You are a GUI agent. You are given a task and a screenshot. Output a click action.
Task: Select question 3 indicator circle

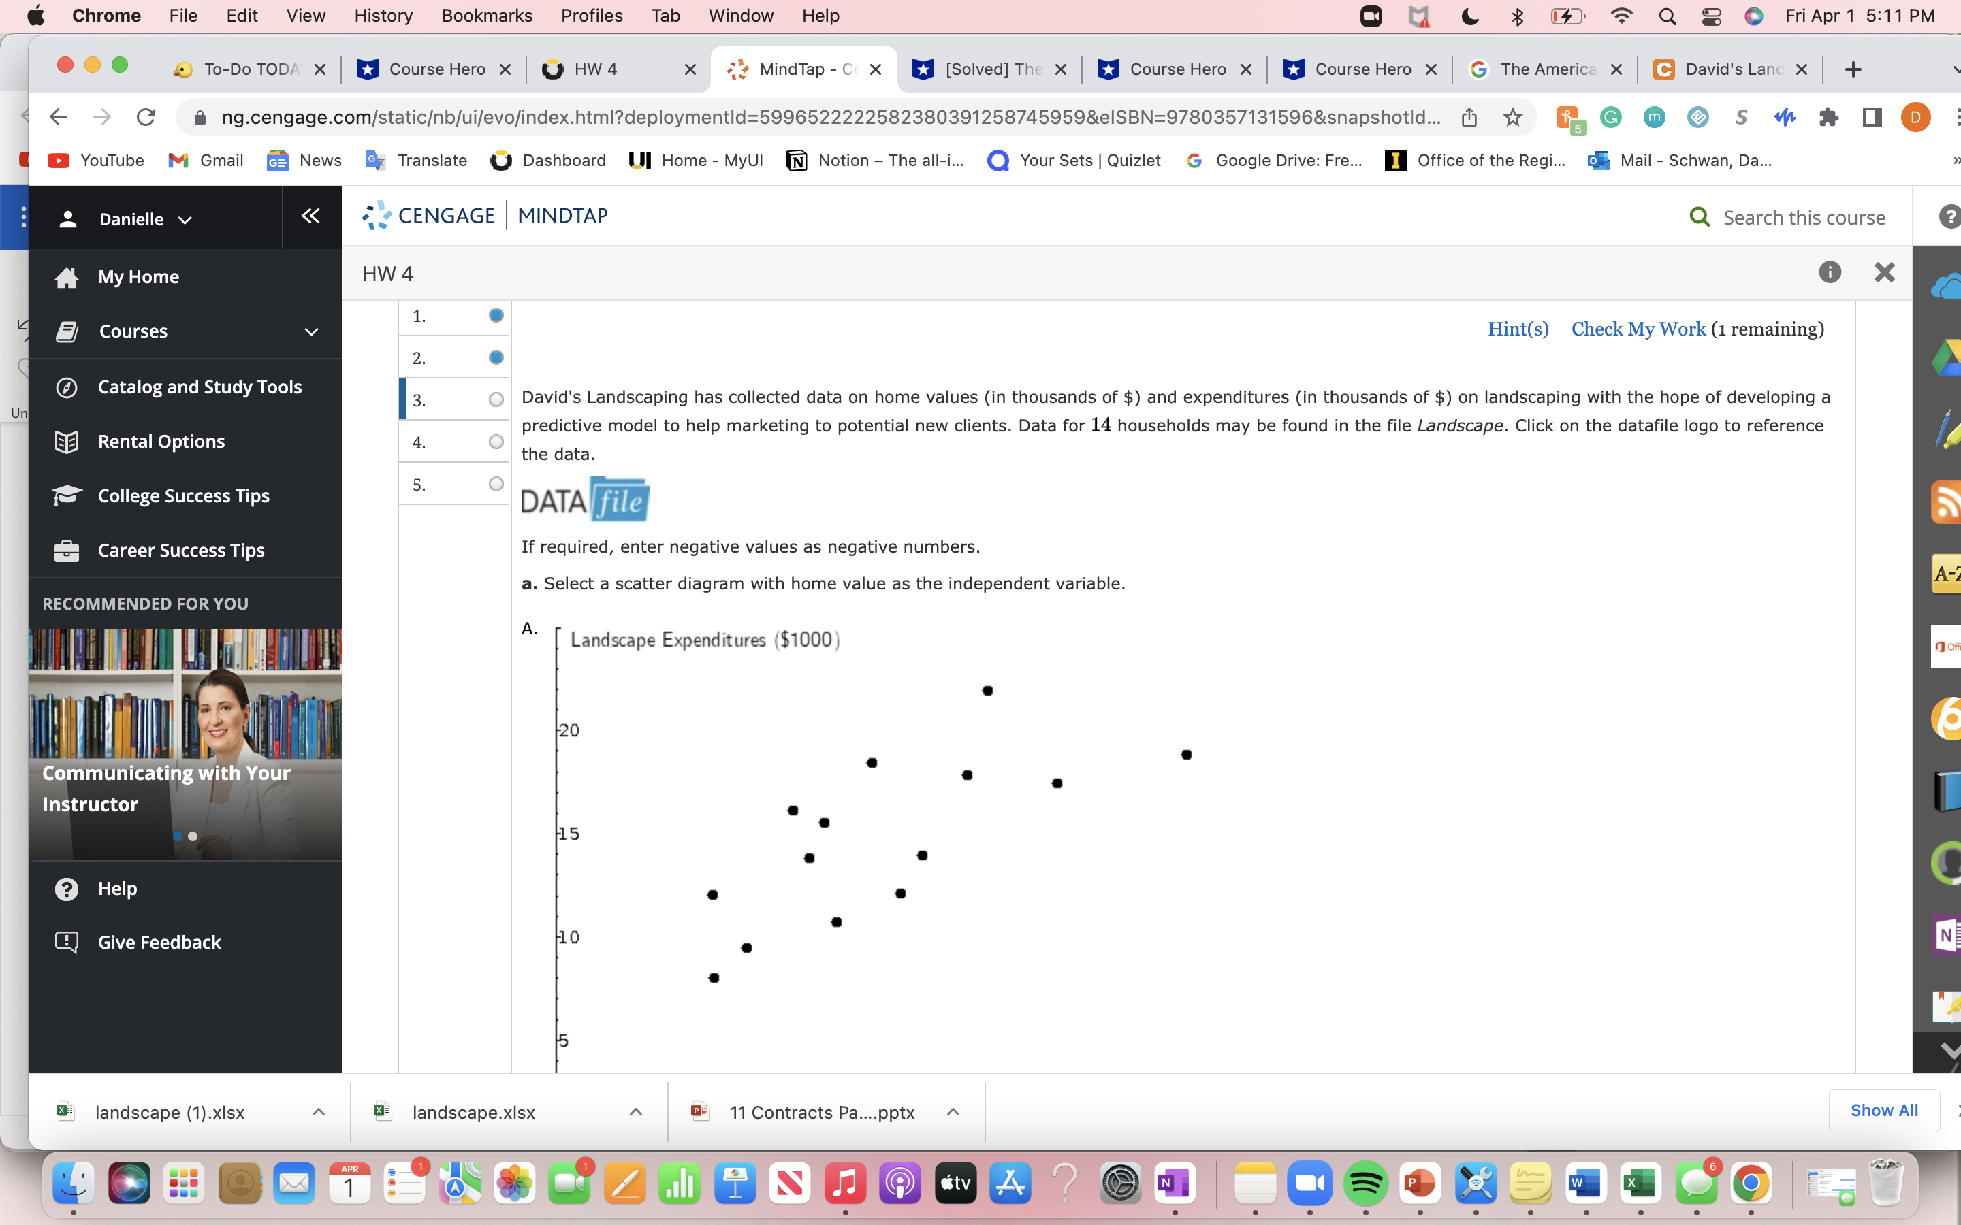[496, 399]
